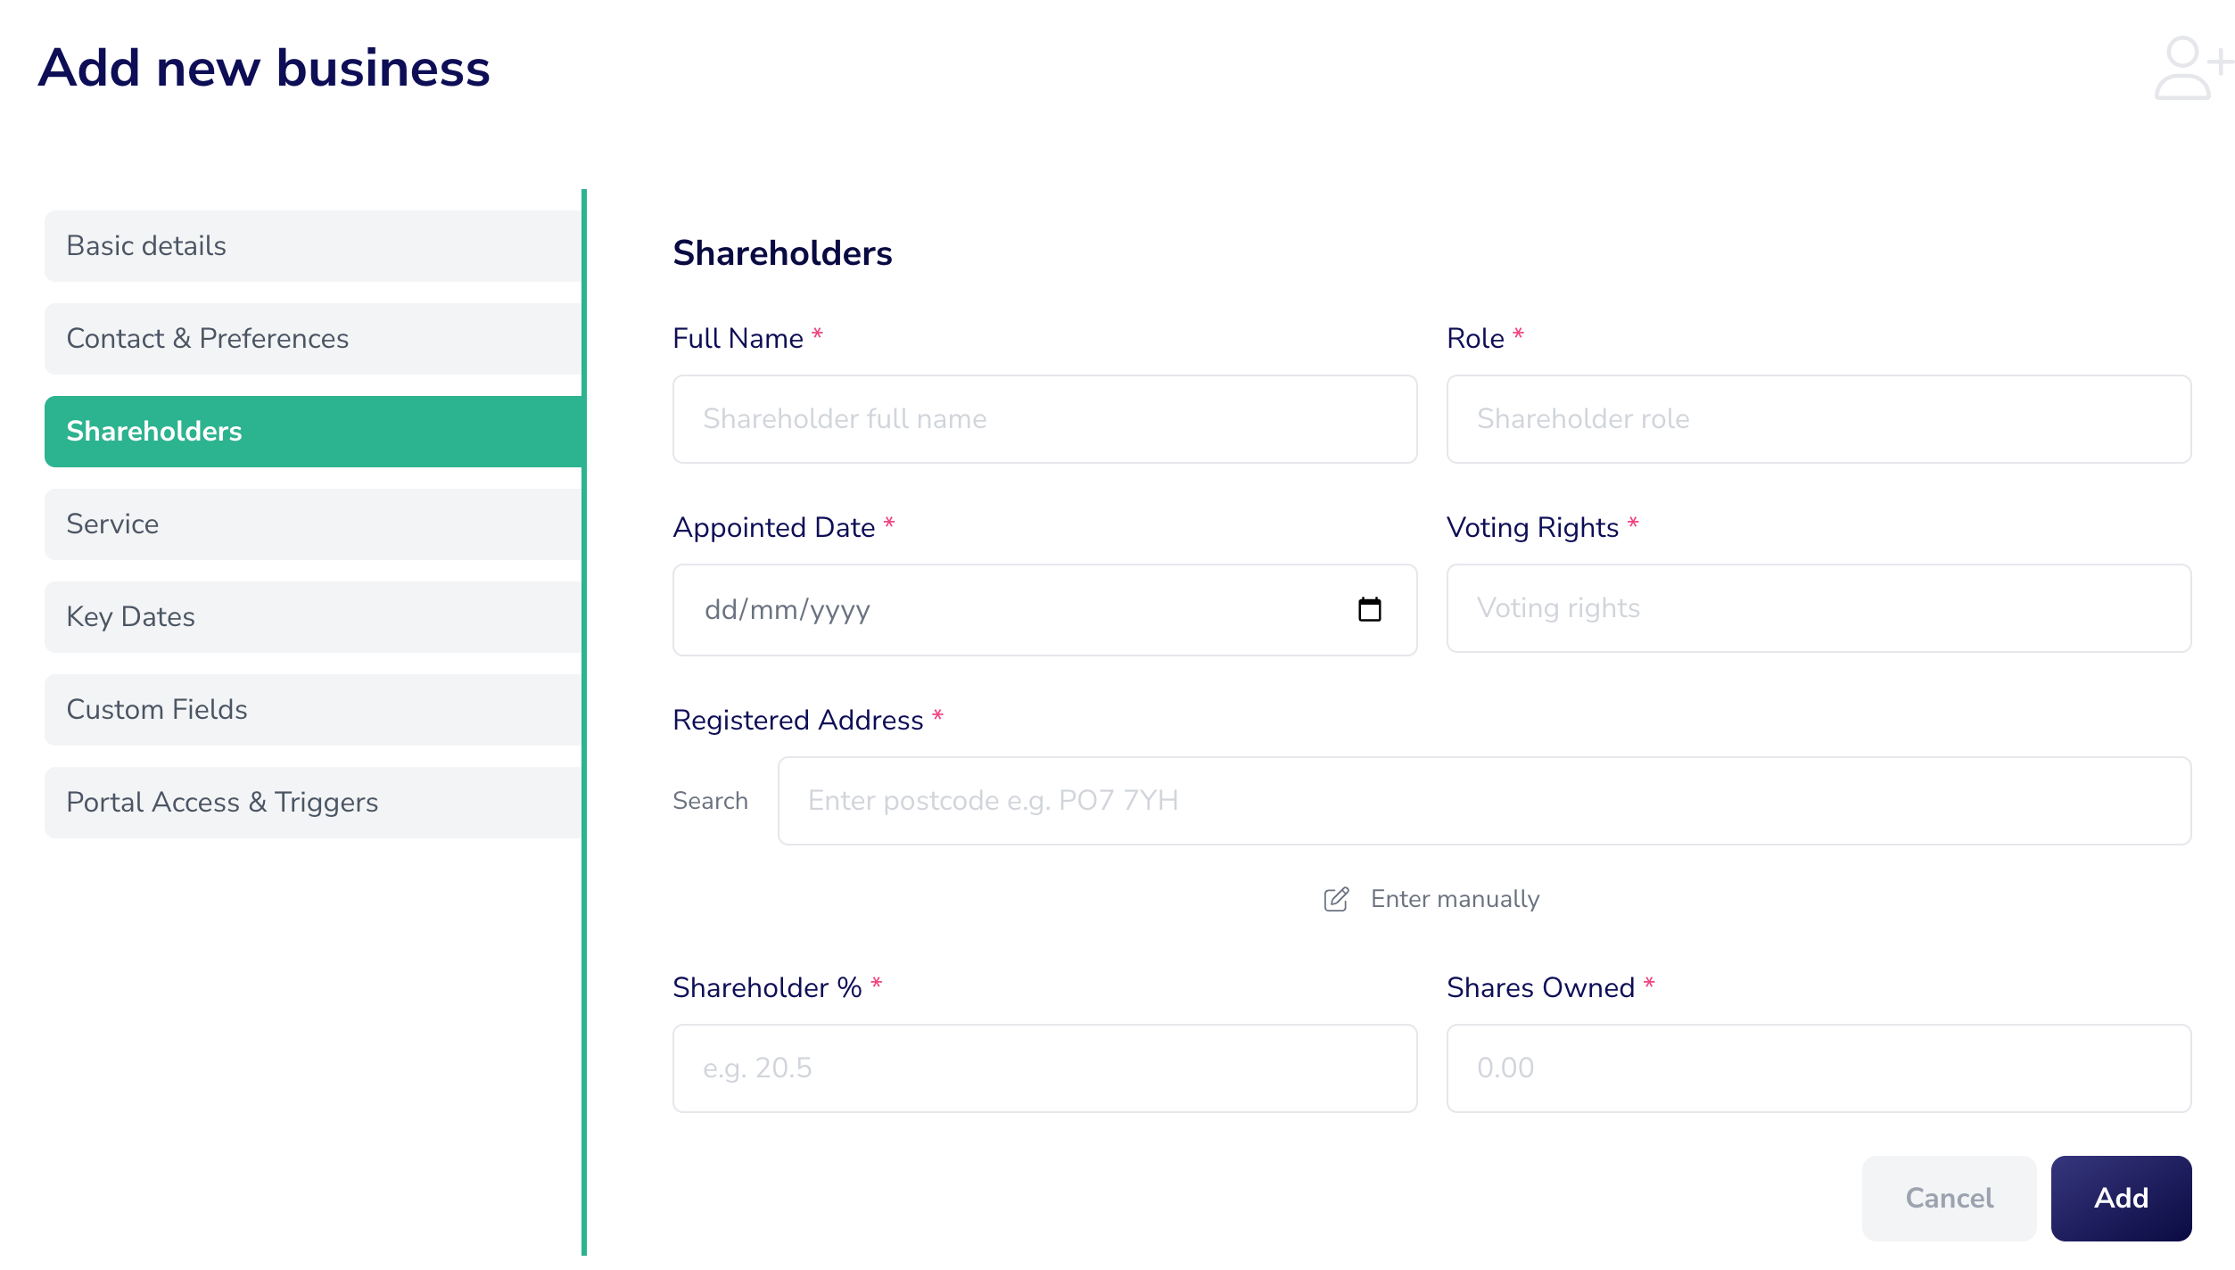The height and width of the screenshot is (1270, 2235).
Task: Click the Cancel button
Action: click(1949, 1199)
